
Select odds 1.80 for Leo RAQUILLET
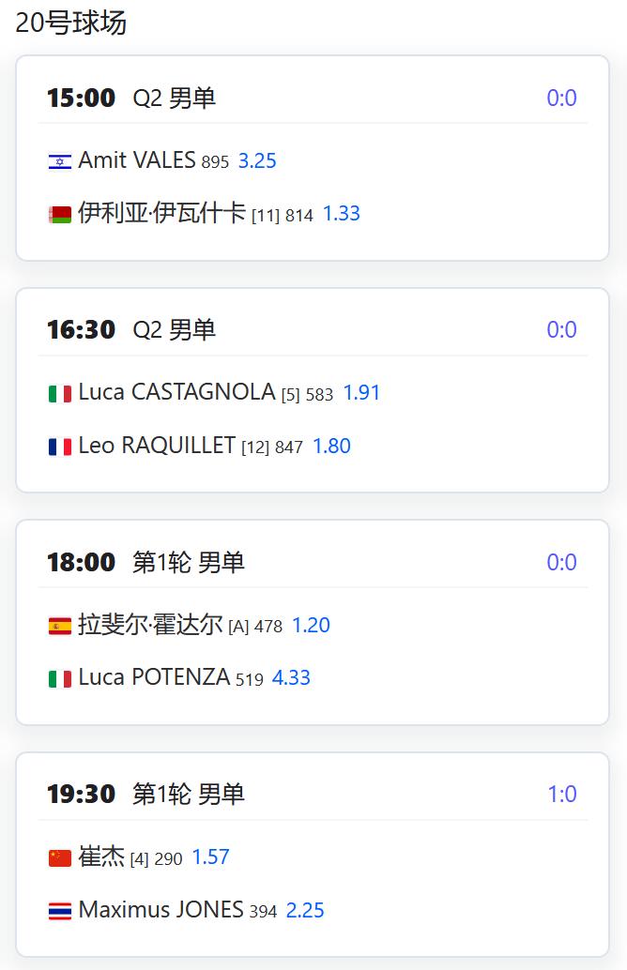tap(331, 446)
